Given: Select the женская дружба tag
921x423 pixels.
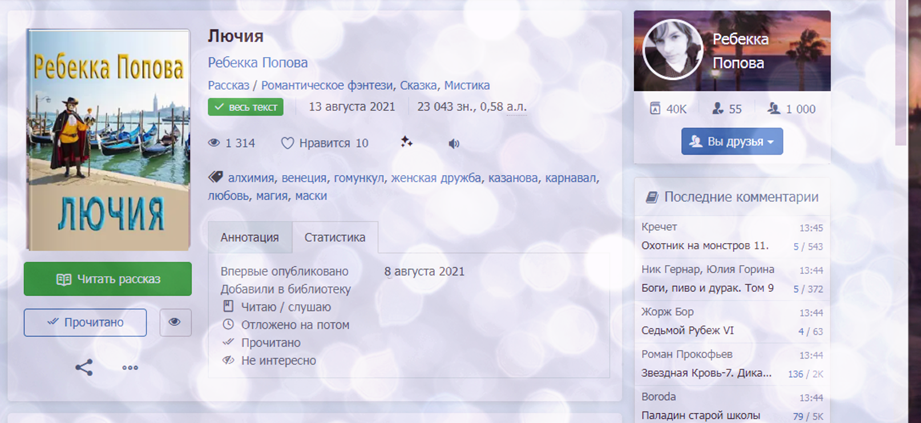Looking at the screenshot, I should [x=436, y=178].
